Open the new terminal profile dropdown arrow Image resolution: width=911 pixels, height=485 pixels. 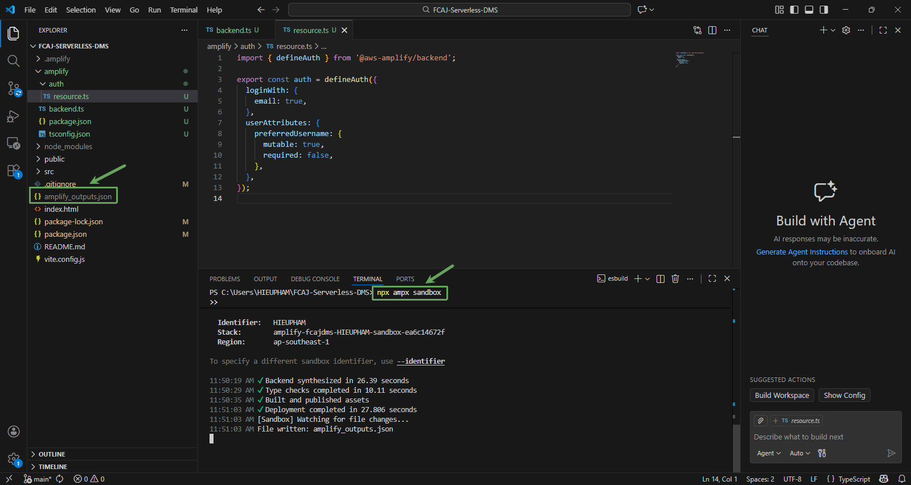[x=647, y=278]
